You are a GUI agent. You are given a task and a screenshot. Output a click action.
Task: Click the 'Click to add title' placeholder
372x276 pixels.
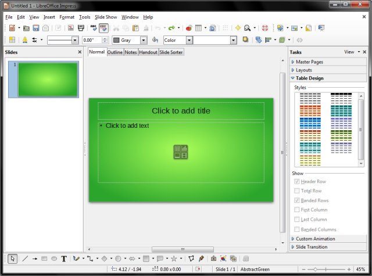coord(181,111)
